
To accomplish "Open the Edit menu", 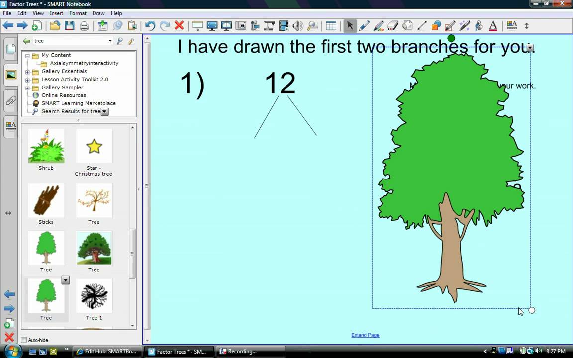I will click(x=22, y=13).
